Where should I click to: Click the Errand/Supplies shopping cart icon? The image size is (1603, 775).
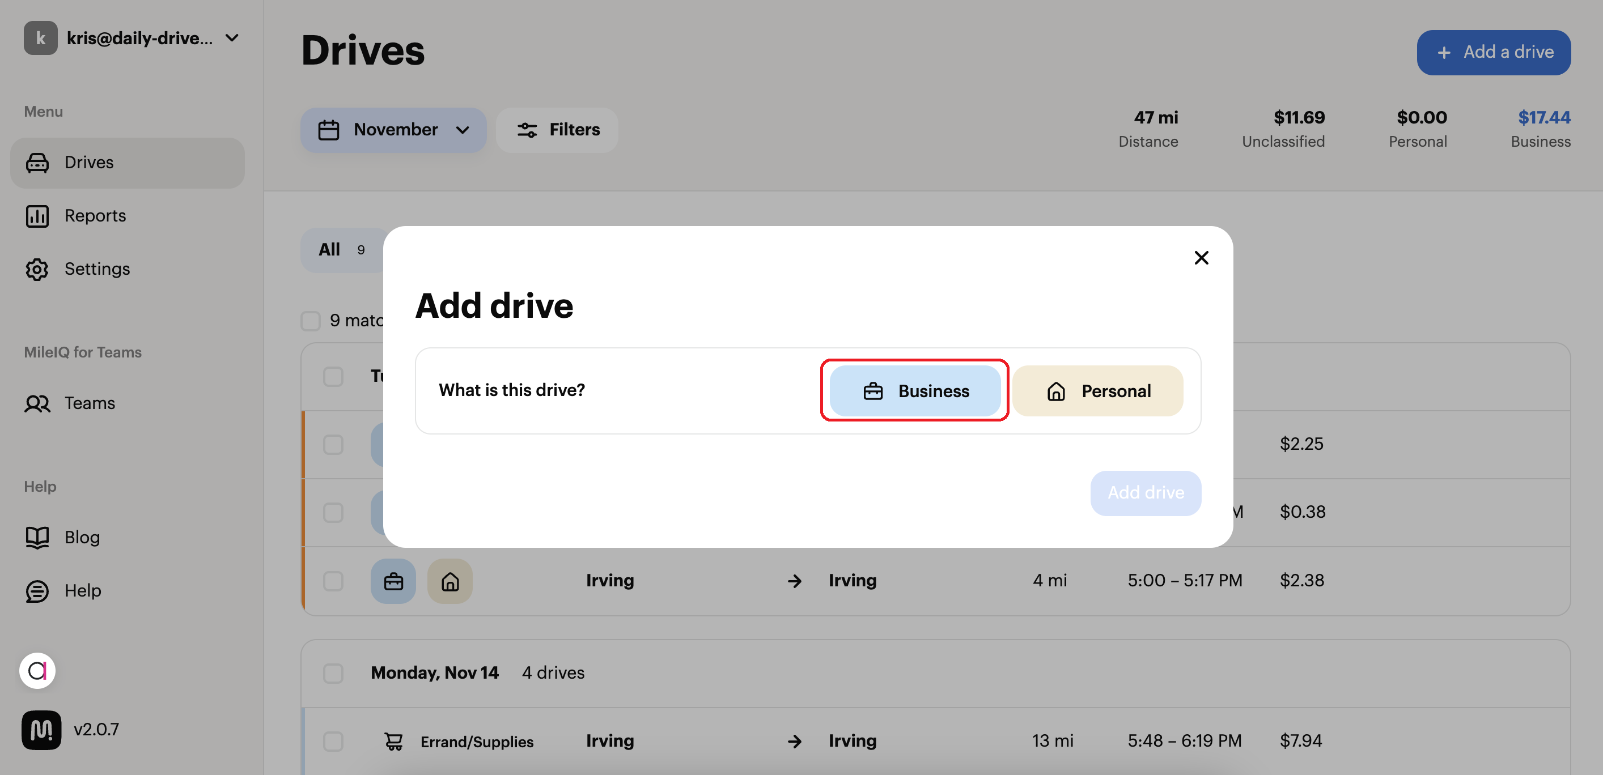click(x=393, y=741)
